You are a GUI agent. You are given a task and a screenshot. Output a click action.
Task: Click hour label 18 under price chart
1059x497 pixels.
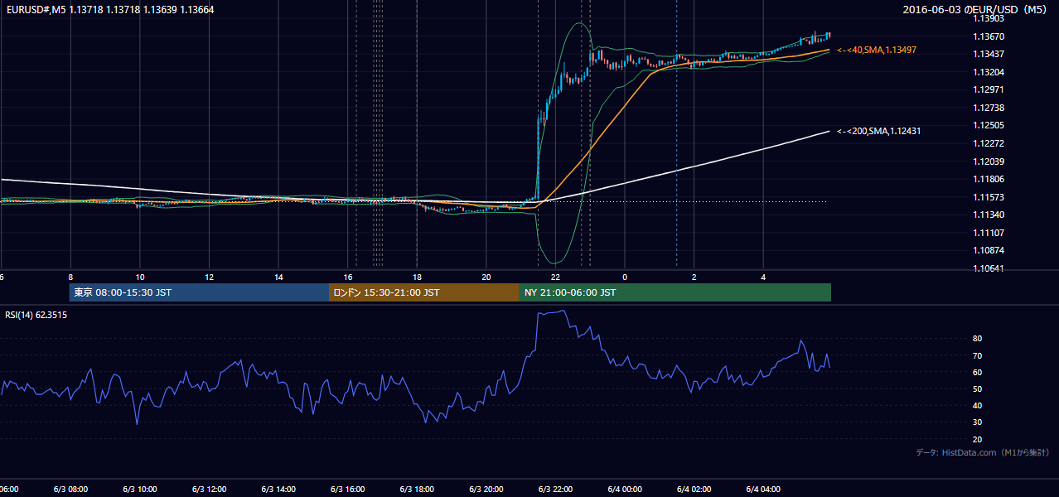pos(418,277)
